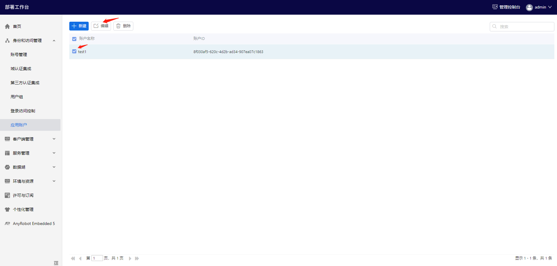Open the admin dropdown arrow
557x266 pixels.
click(x=550, y=7)
